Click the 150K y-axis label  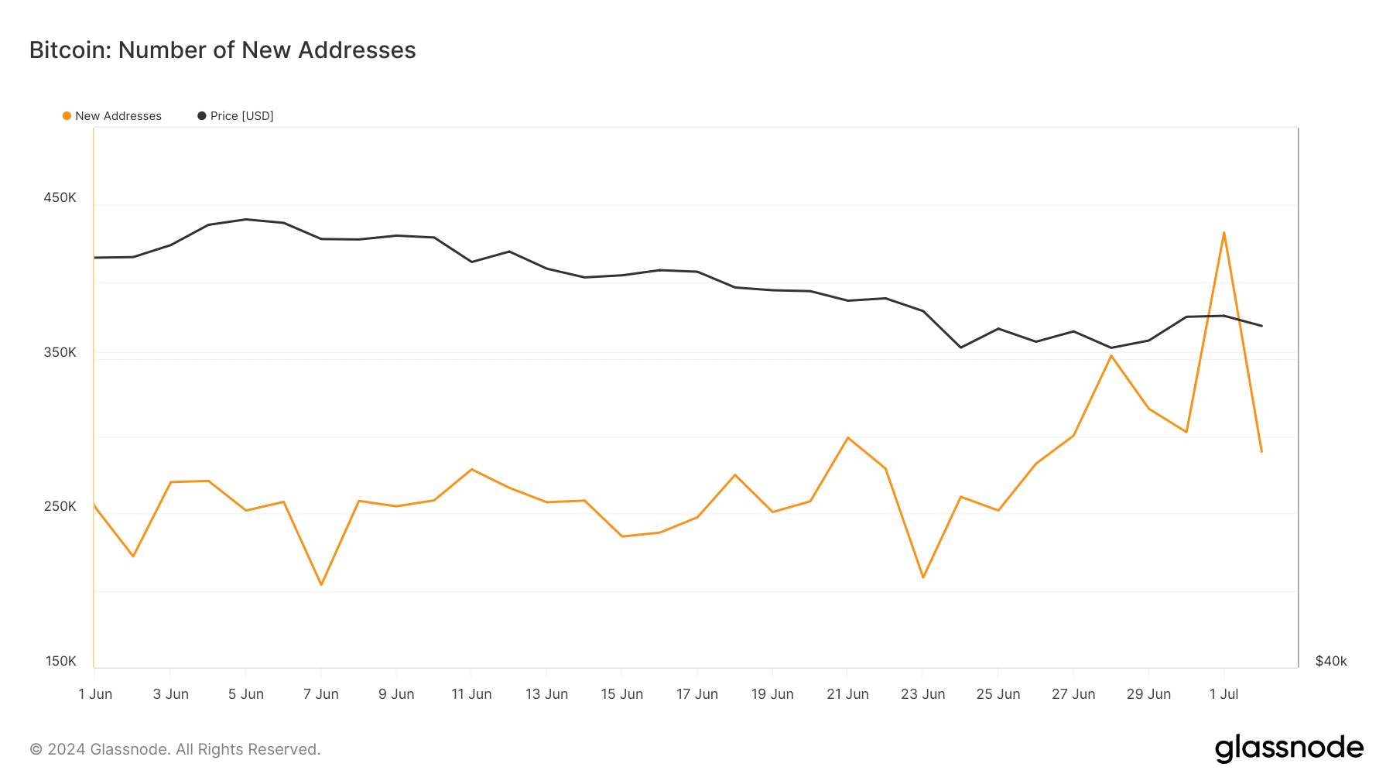[61, 662]
